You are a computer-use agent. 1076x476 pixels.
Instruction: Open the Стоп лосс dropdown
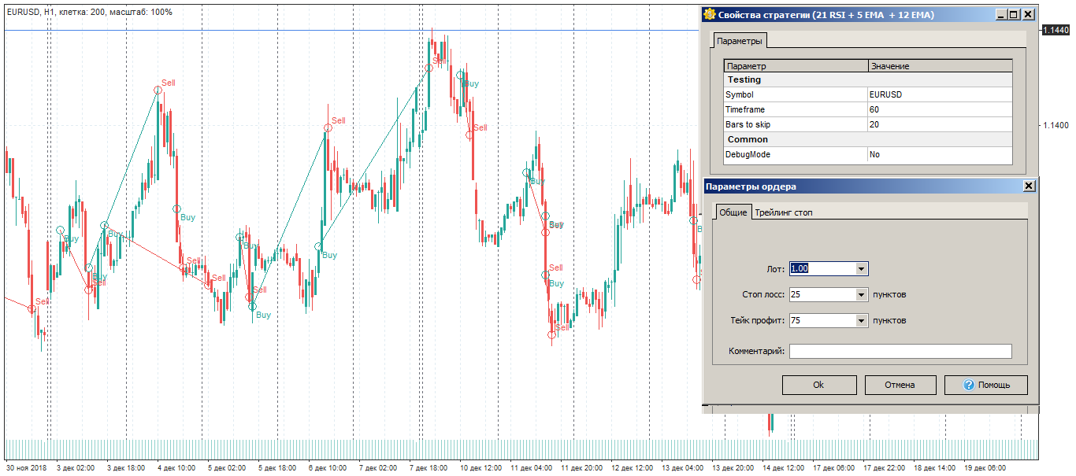(860, 294)
